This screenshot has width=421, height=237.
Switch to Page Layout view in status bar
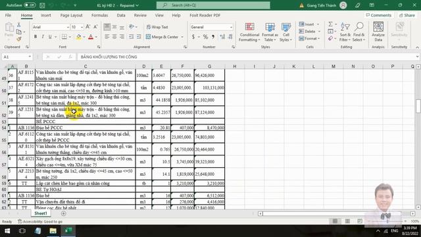[347, 221]
